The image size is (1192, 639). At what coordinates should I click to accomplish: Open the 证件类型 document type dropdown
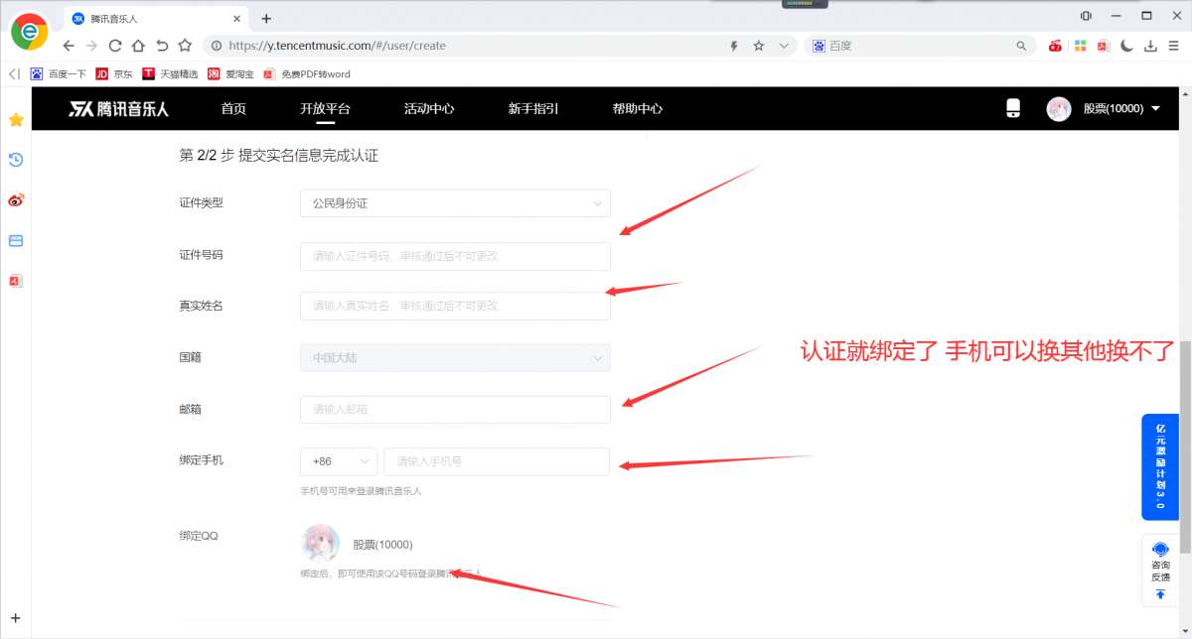coord(455,202)
